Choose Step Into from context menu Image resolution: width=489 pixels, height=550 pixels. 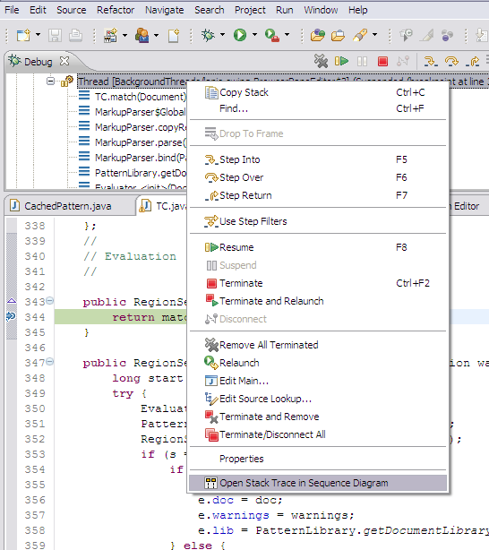point(318,159)
